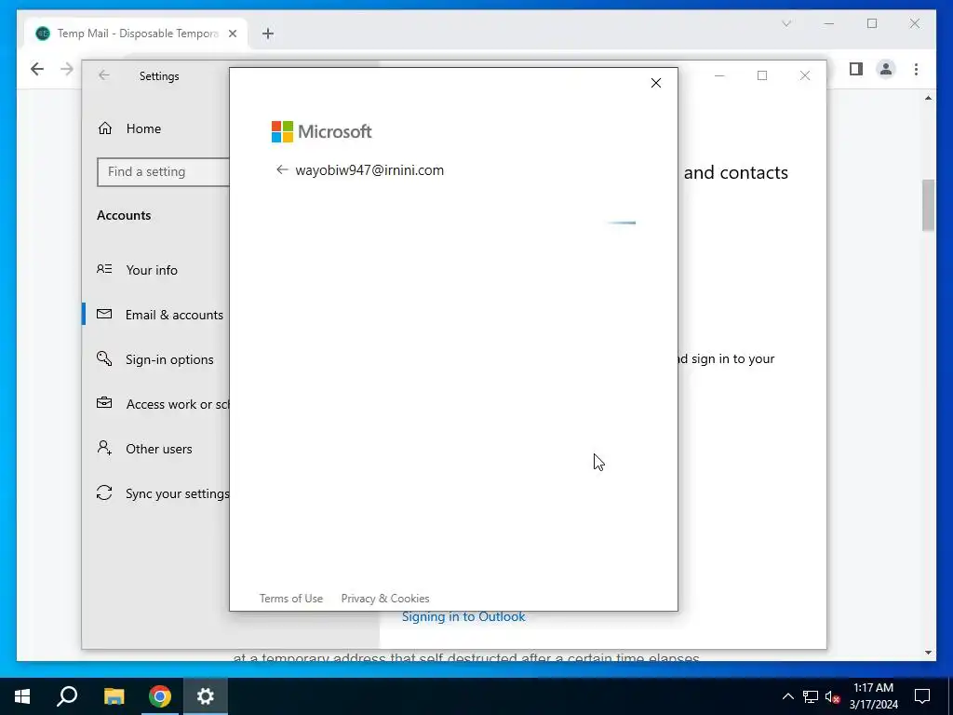The width and height of the screenshot is (953, 715).
Task: Open Terms of Use link
Action: (x=291, y=599)
